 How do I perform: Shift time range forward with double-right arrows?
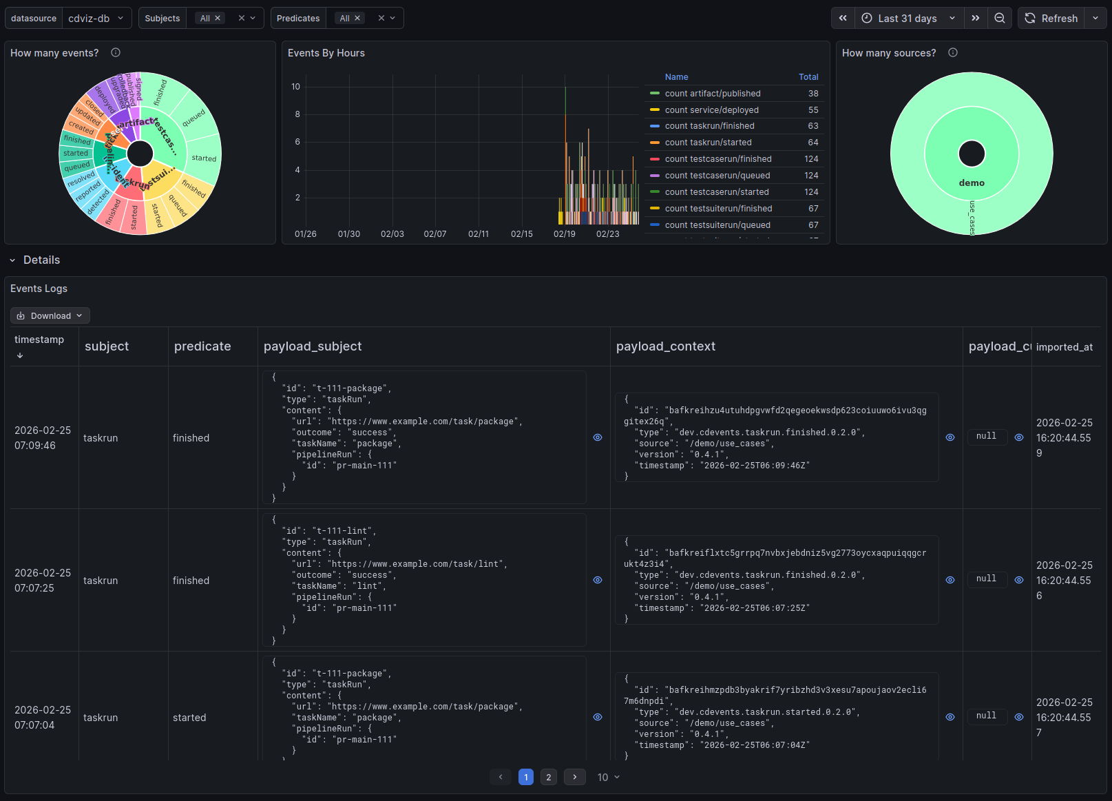975,19
